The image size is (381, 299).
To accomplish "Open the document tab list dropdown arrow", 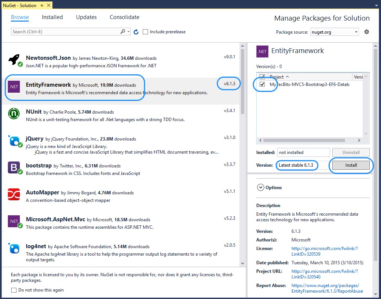I will (x=377, y=5).
